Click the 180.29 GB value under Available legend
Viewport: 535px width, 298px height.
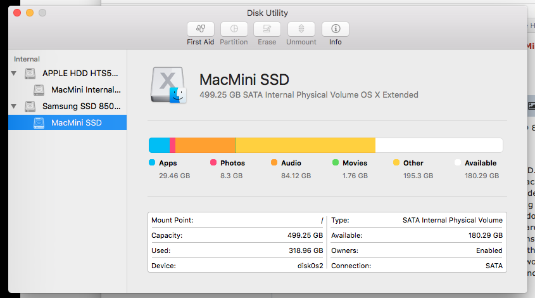click(482, 176)
